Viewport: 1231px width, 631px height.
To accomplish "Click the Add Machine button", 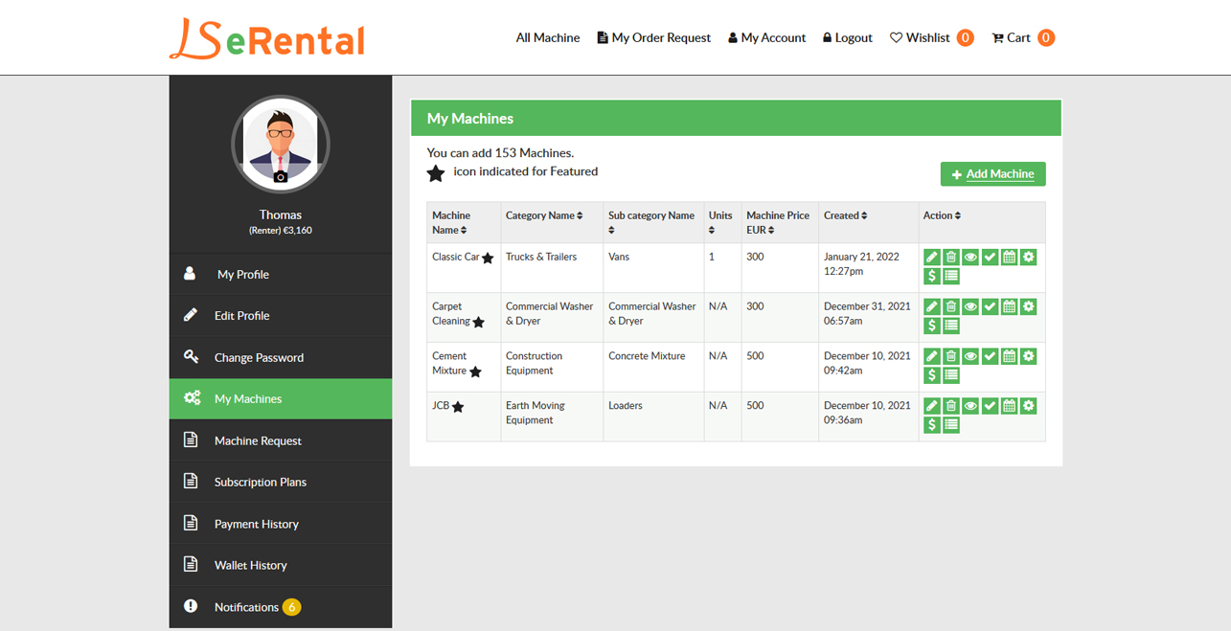I will (x=992, y=174).
